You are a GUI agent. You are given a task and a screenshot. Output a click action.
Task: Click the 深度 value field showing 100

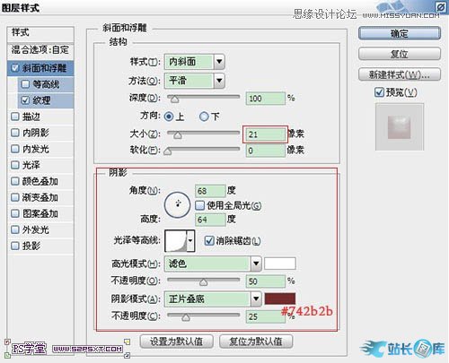(x=266, y=99)
